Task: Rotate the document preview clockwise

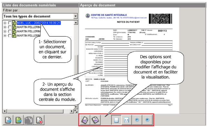Action: click(85, 120)
